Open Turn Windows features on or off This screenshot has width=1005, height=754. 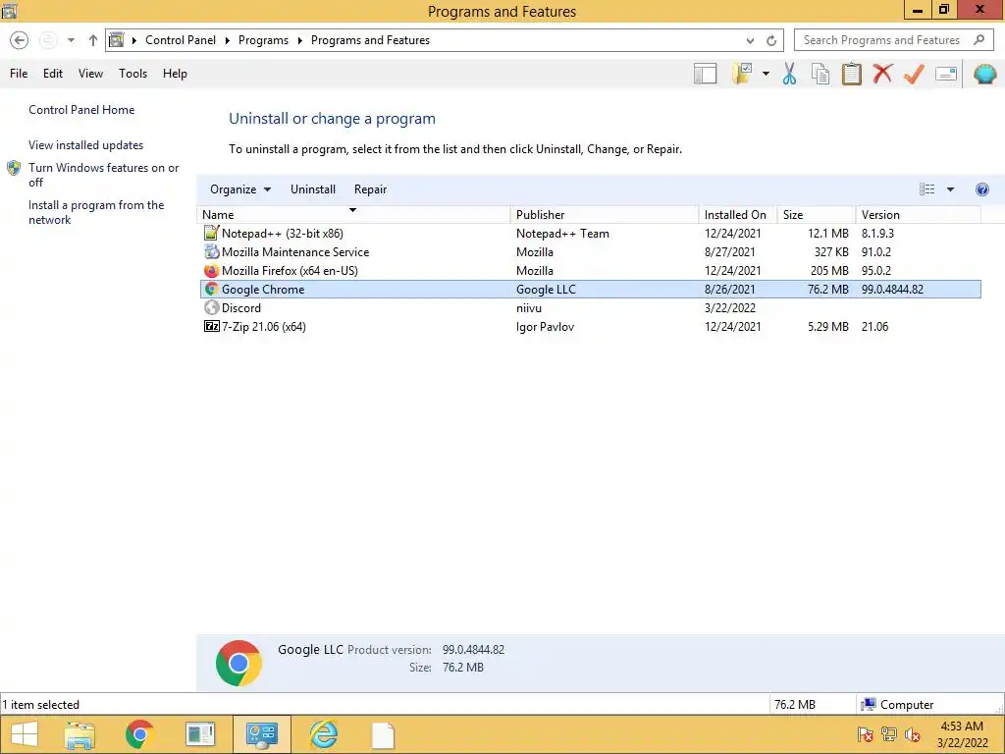coord(103,175)
